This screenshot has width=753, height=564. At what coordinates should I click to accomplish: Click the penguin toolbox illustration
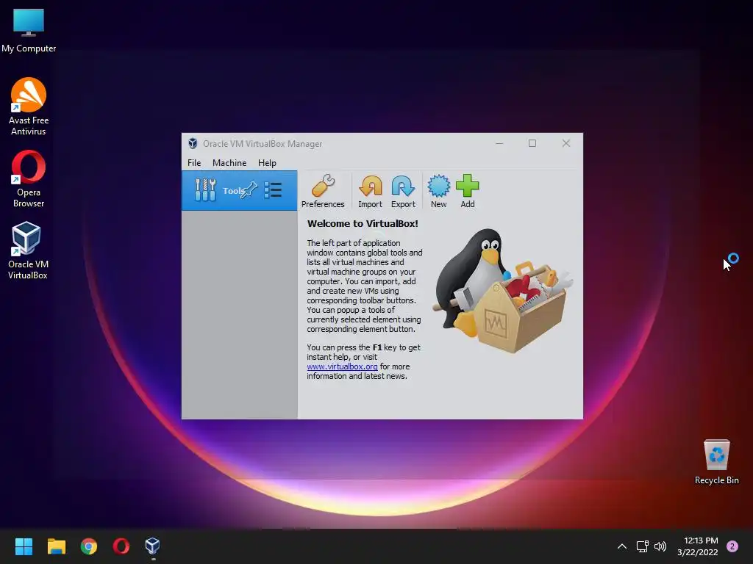coord(503,291)
